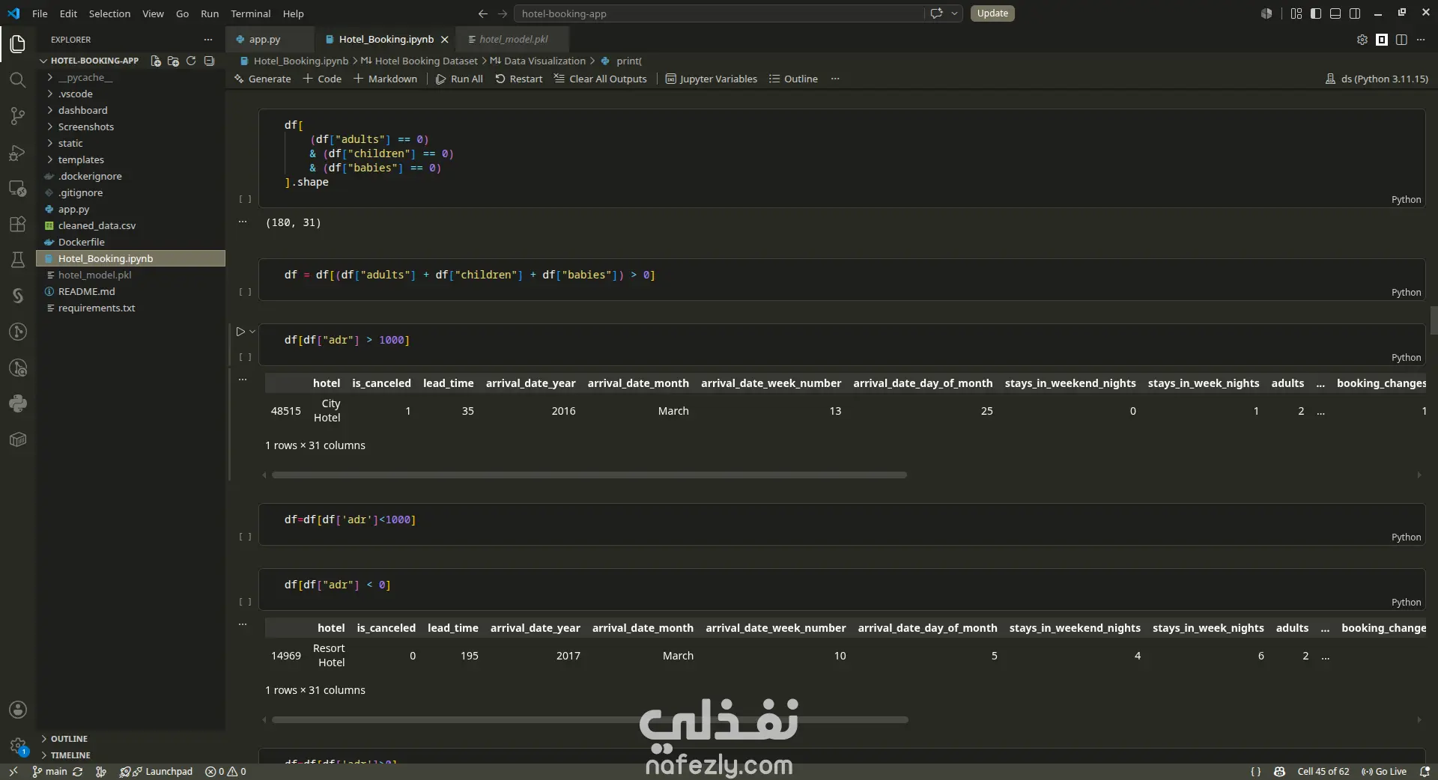Expand the TIMELINE section

(70, 755)
